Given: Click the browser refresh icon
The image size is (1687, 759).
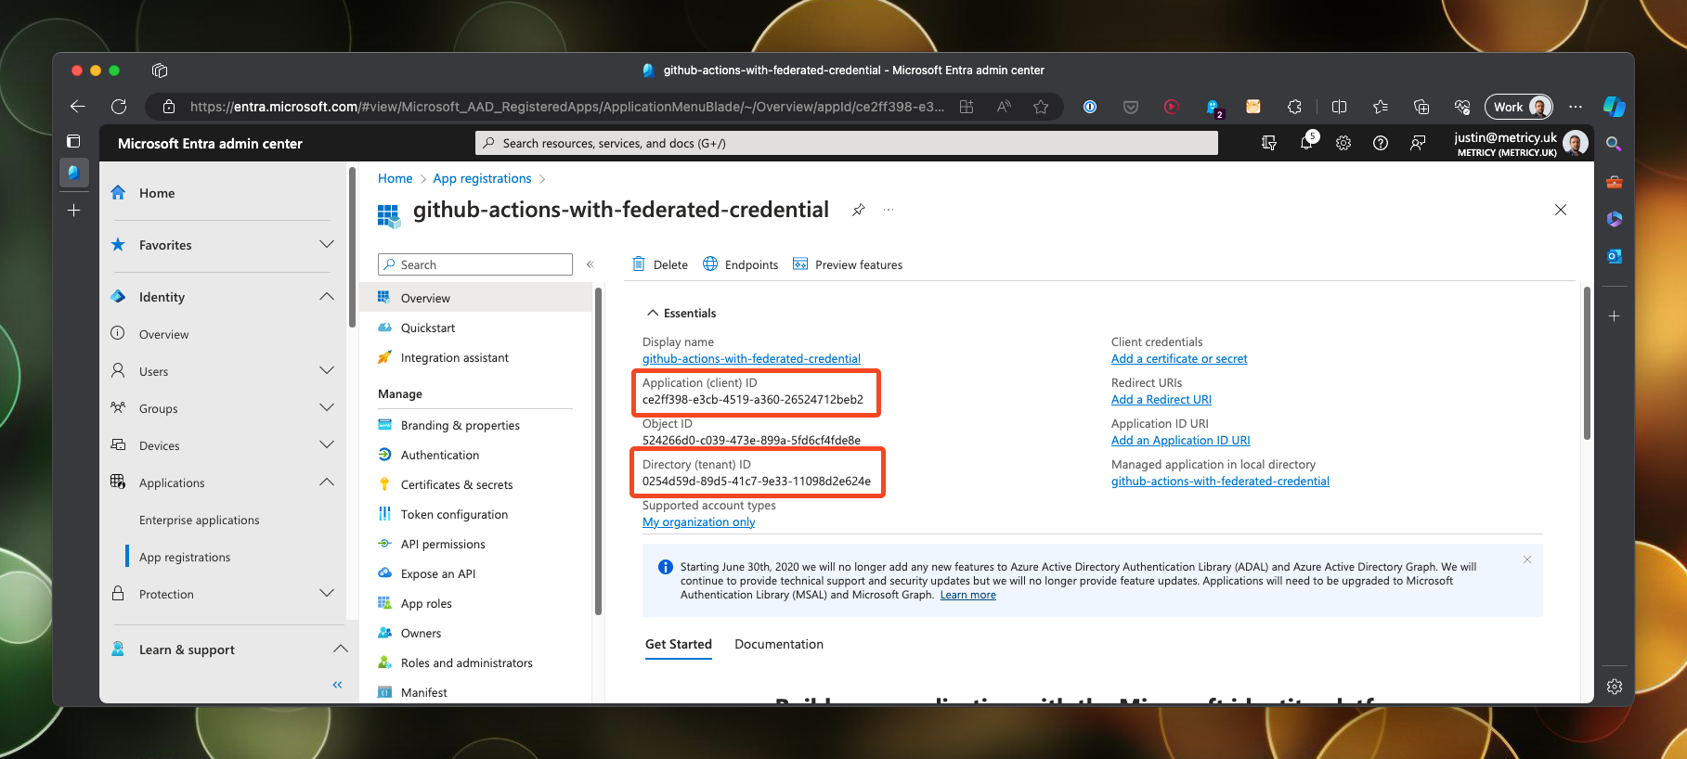Looking at the screenshot, I should (119, 107).
